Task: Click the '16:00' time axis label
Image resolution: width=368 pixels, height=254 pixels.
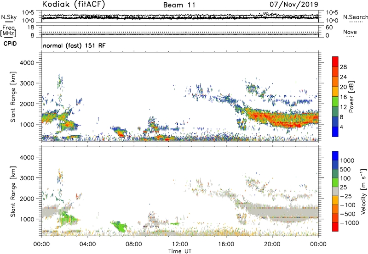Action: [x=226, y=244]
